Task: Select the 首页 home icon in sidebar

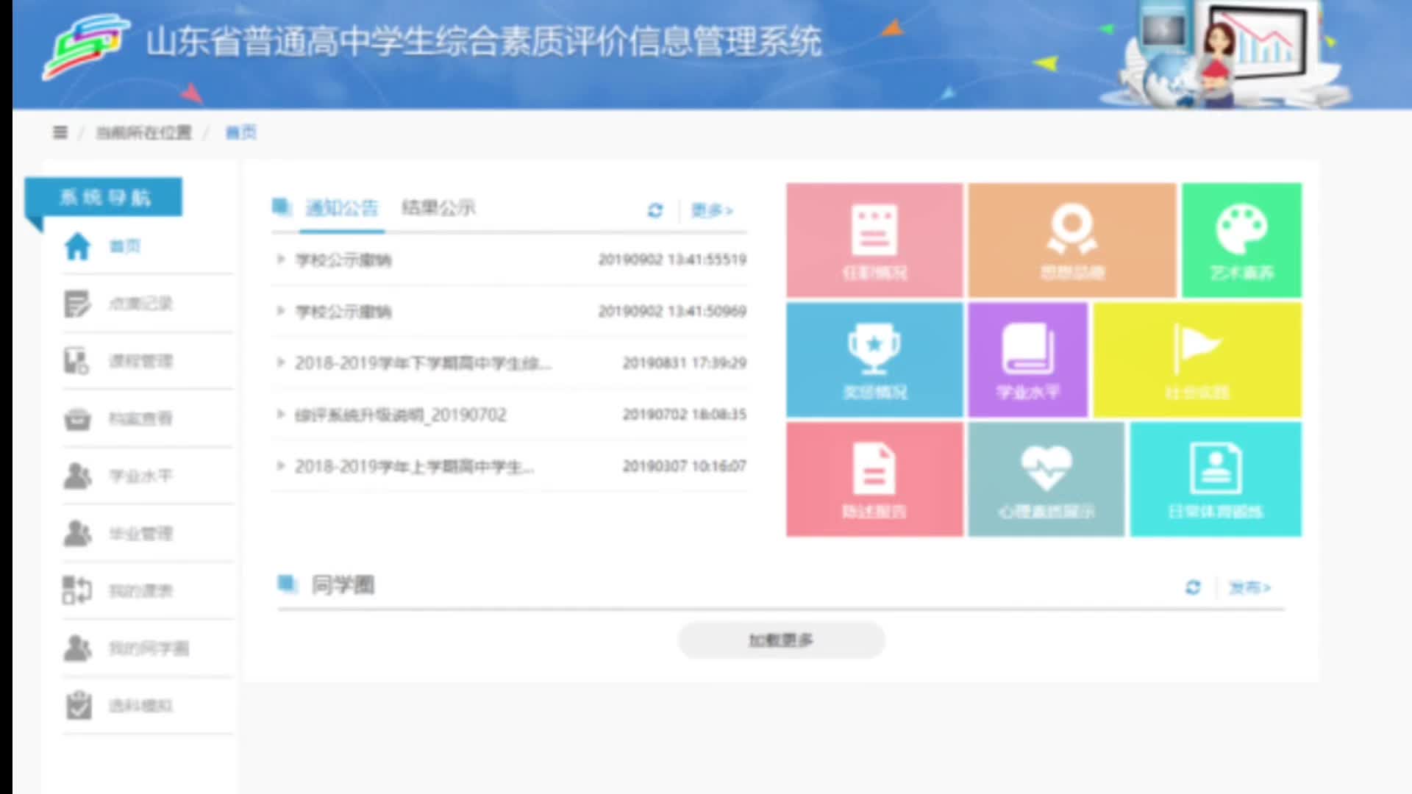Action: [x=79, y=246]
